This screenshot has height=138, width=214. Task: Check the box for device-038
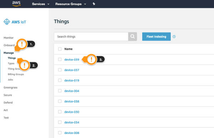coord(60,101)
